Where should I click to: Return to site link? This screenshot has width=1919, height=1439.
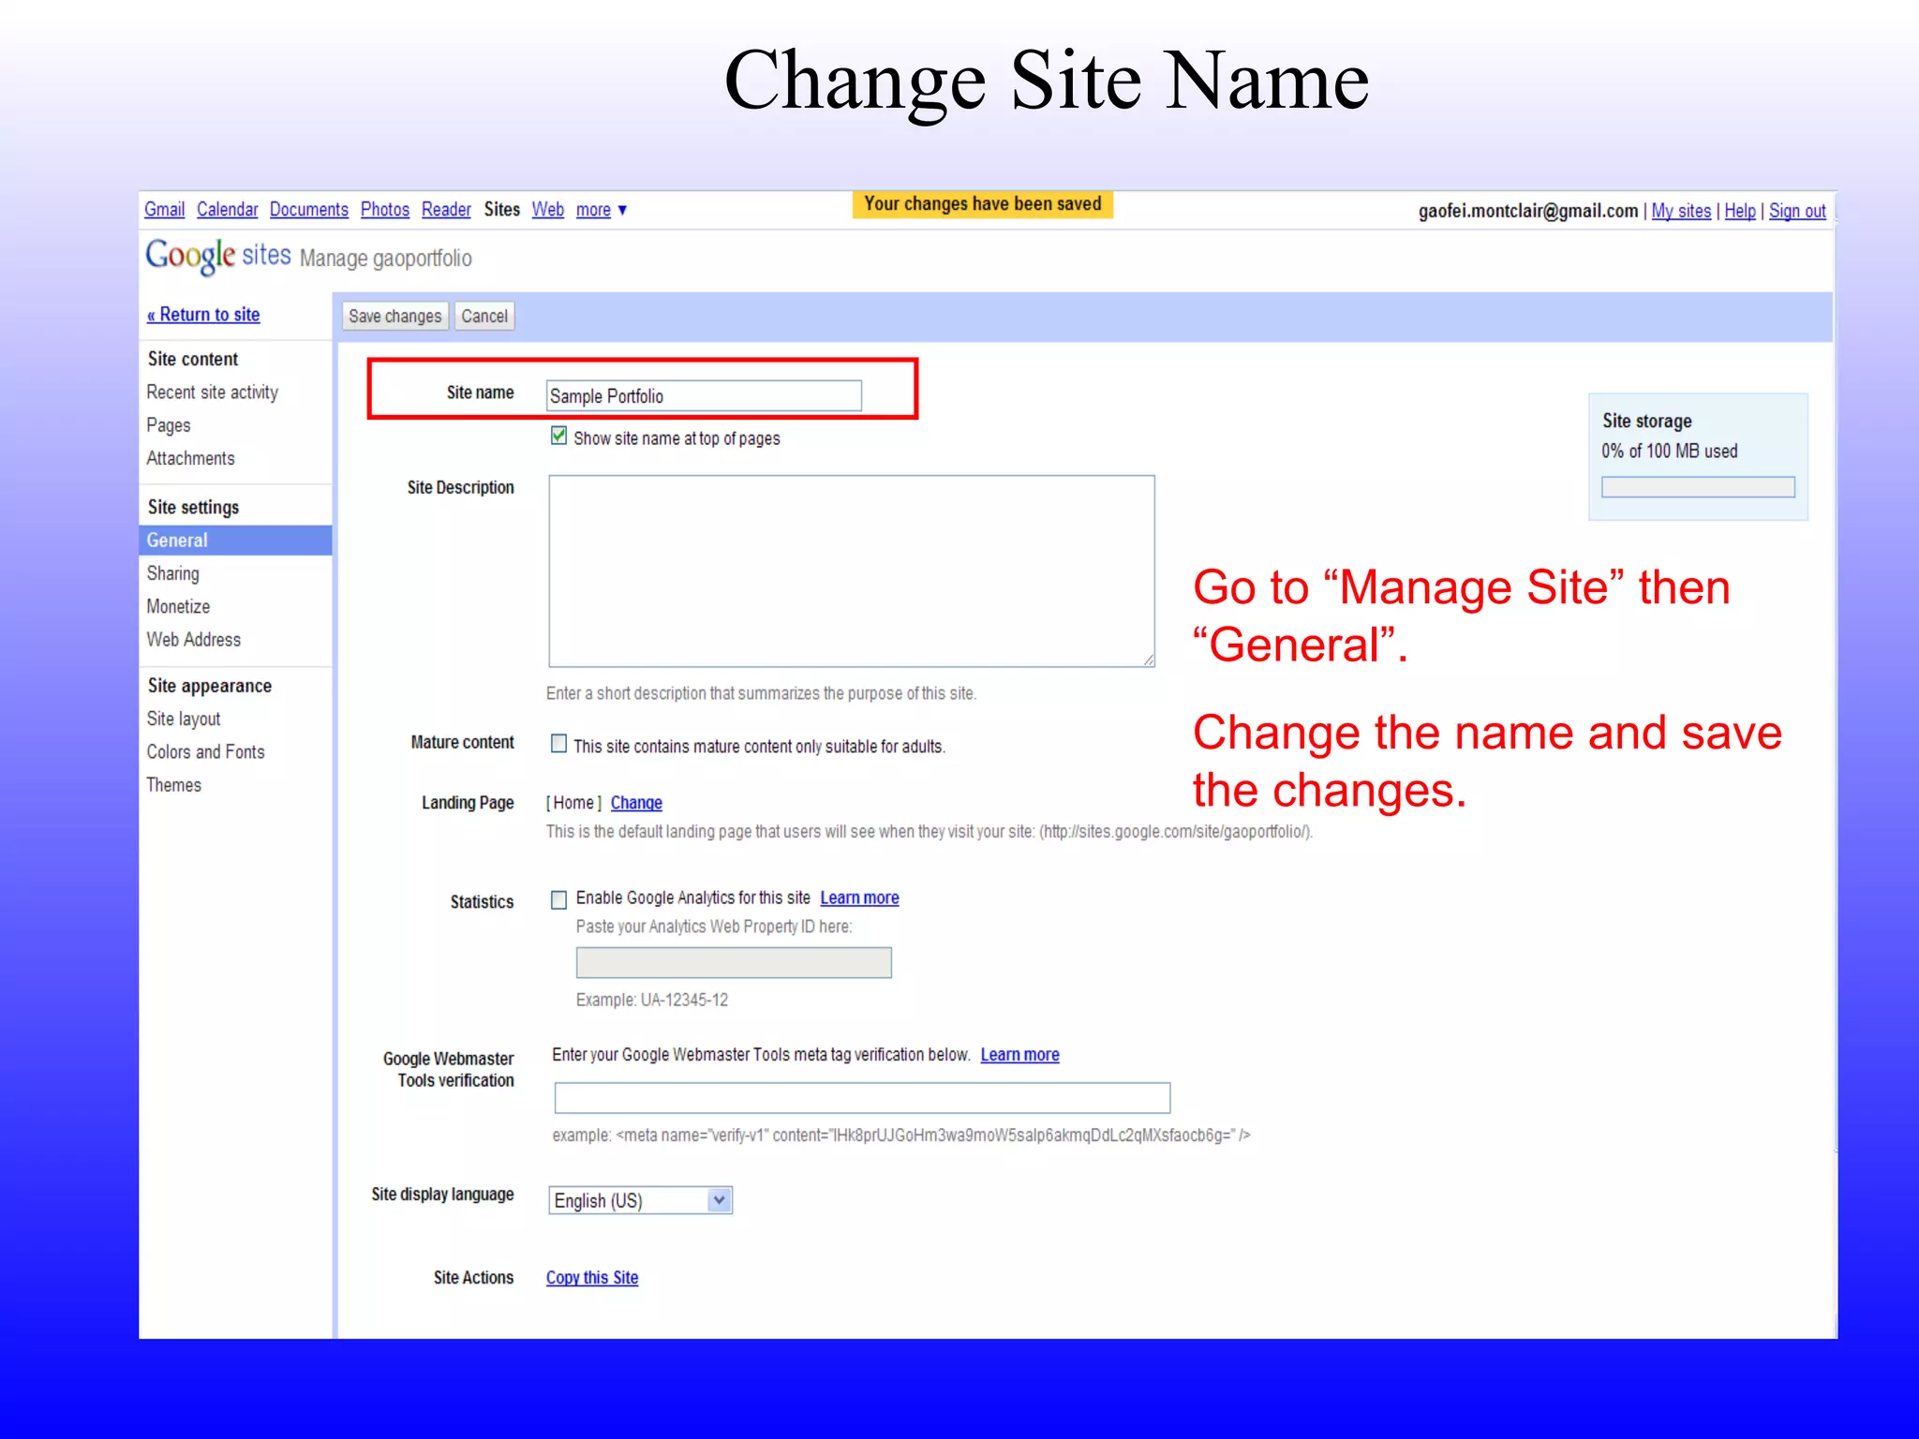point(203,315)
